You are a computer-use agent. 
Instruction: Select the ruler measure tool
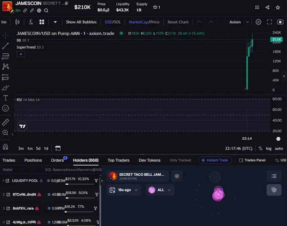[x=5, y=122]
